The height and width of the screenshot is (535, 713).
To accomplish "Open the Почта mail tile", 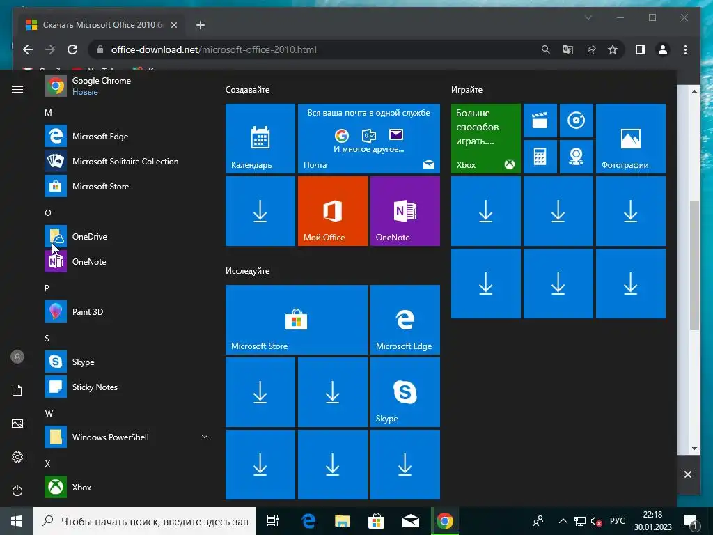I will click(369, 139).
